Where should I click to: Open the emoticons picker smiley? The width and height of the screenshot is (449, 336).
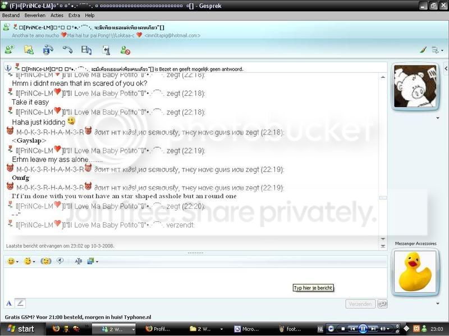pyautogui.click(x=11, y=261)
